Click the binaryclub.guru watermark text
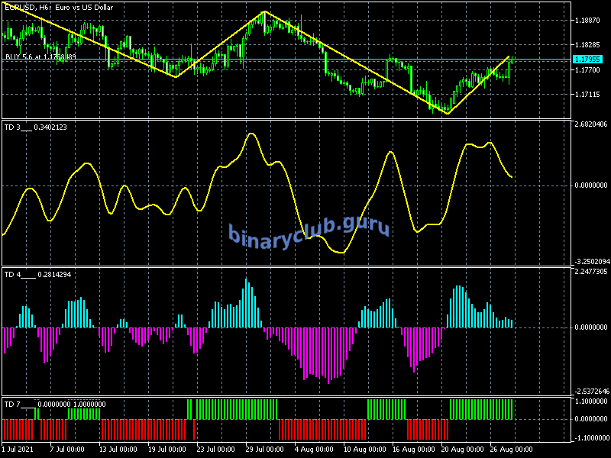The height and width of the screenshot is (458, 611). (x=309, y=231)
